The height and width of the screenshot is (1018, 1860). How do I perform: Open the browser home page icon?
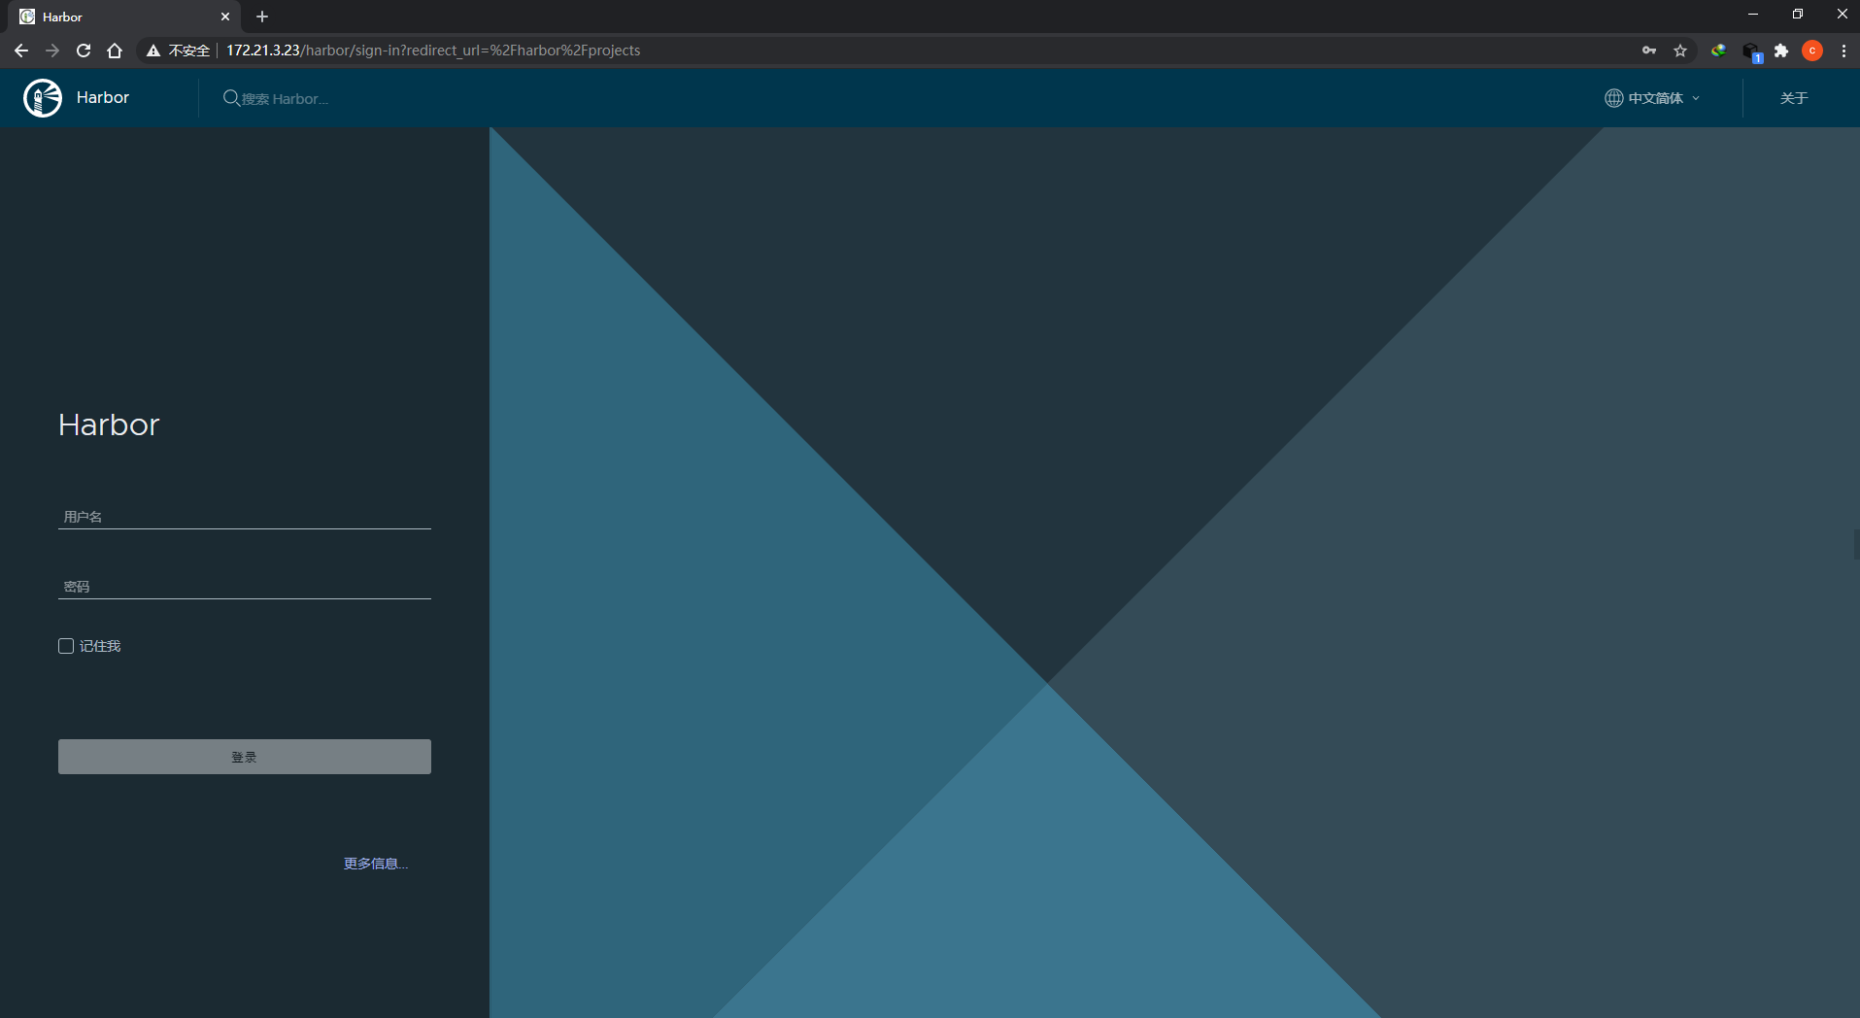pos(115,51)
